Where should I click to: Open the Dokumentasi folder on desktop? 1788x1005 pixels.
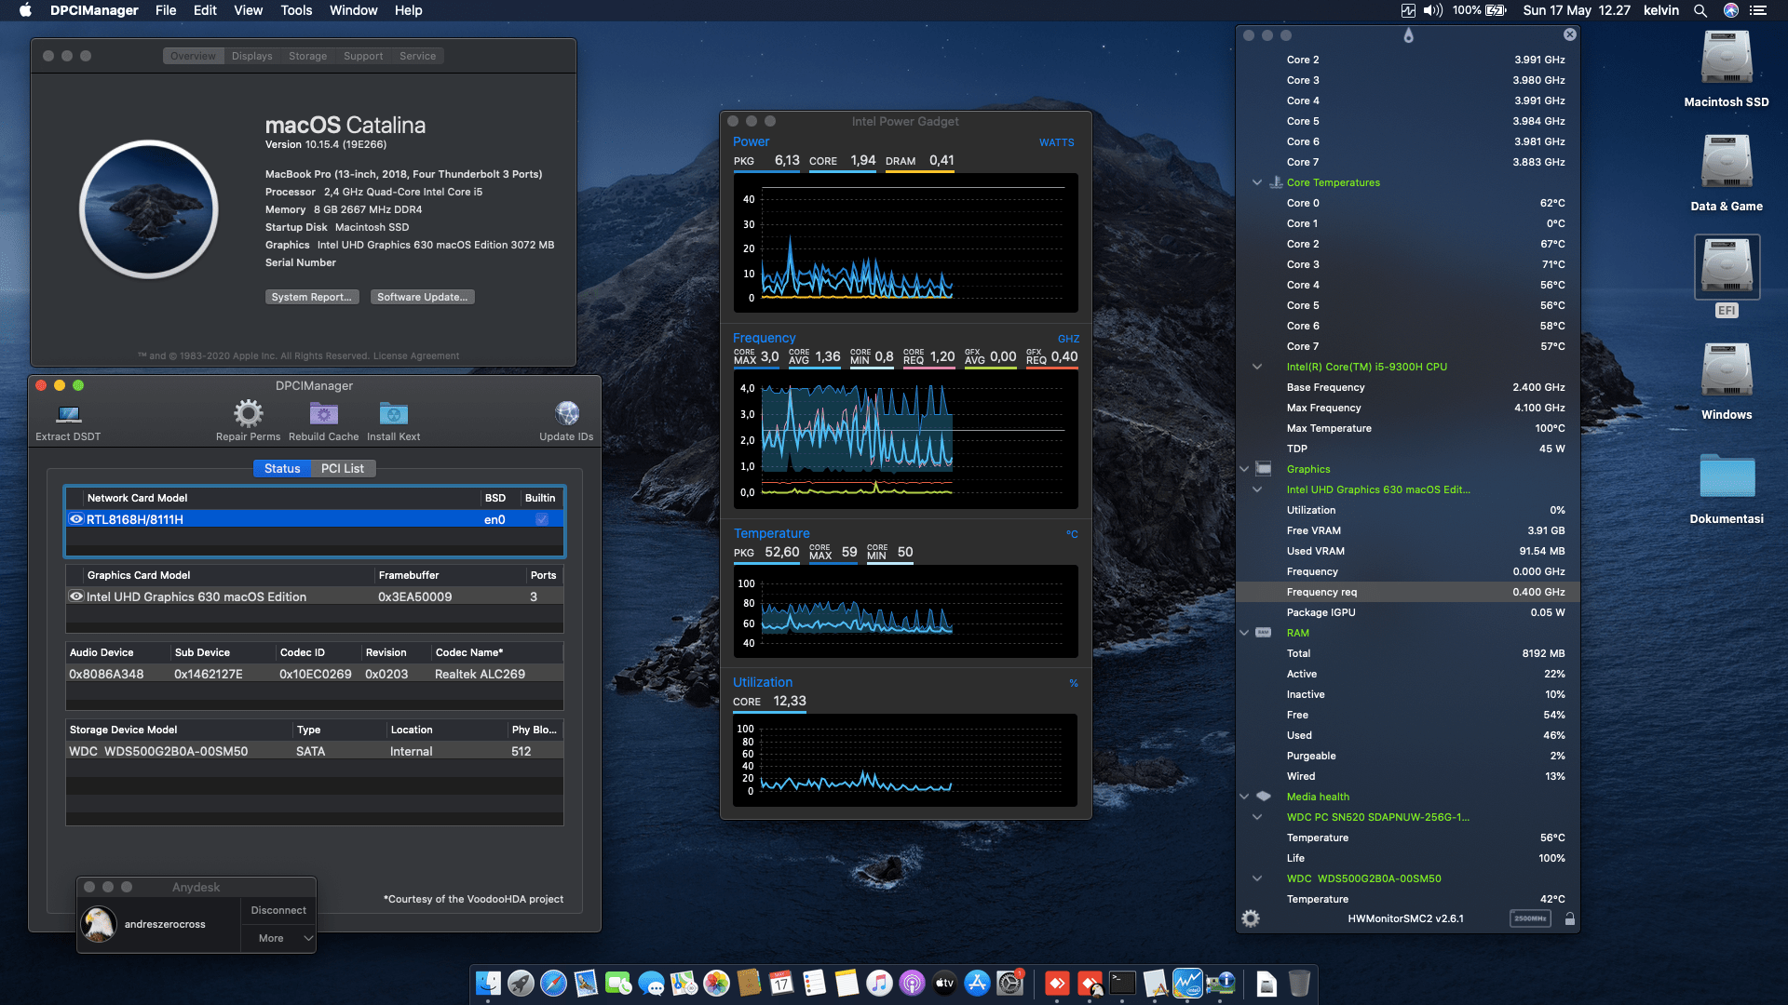tap(1727, 476)
